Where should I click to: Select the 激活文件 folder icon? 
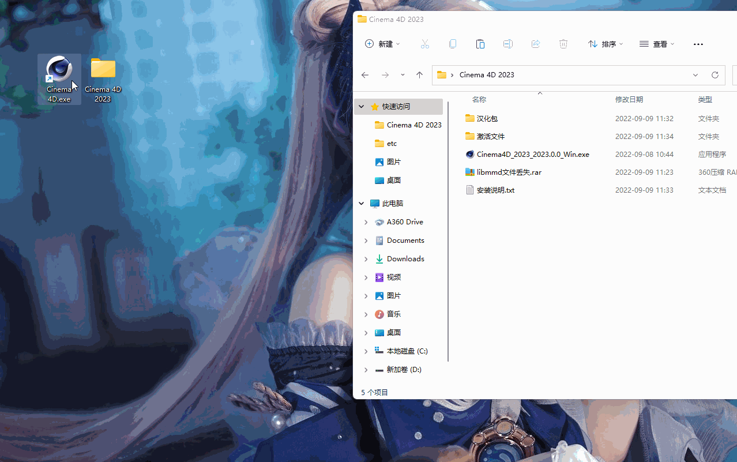pyautogui.click(x=470, y=136)
